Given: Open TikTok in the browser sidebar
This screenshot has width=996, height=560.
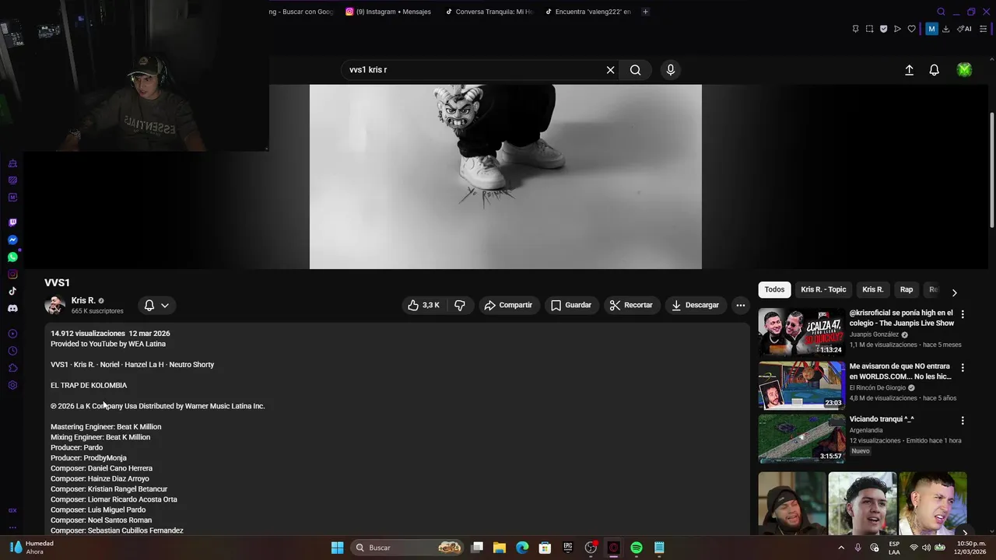Looking at the screenshot, I should (12, 291).
